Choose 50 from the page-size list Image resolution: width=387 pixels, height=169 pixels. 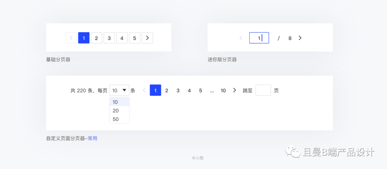(x=119, y=119)
